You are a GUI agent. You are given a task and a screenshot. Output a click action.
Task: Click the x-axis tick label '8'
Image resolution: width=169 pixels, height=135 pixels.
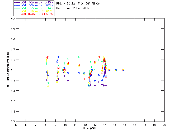(46, 125)
